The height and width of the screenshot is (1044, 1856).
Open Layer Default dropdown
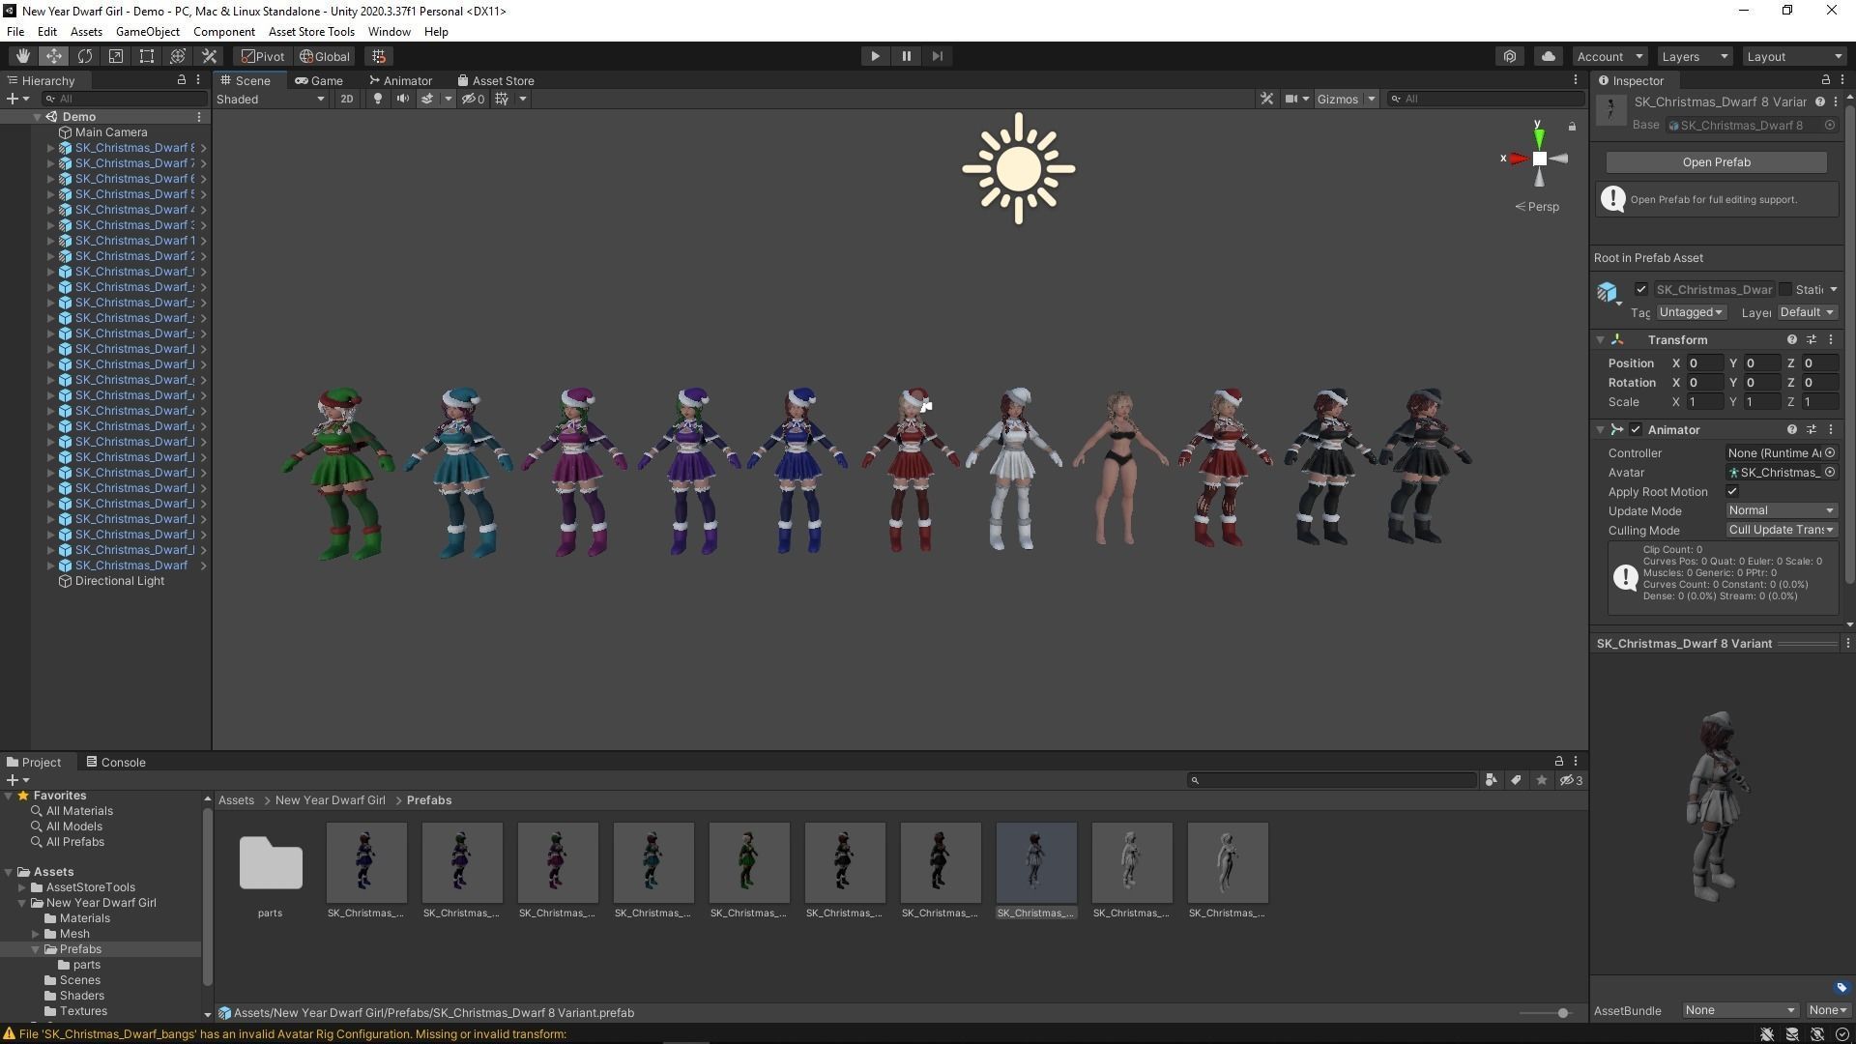point(1807,312)
